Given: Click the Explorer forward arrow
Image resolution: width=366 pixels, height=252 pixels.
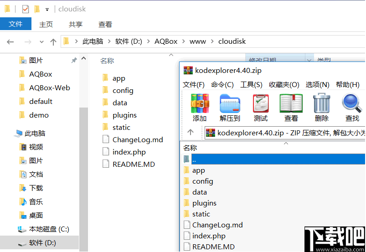Looking at the screenshot, I should tap(28, 42).
